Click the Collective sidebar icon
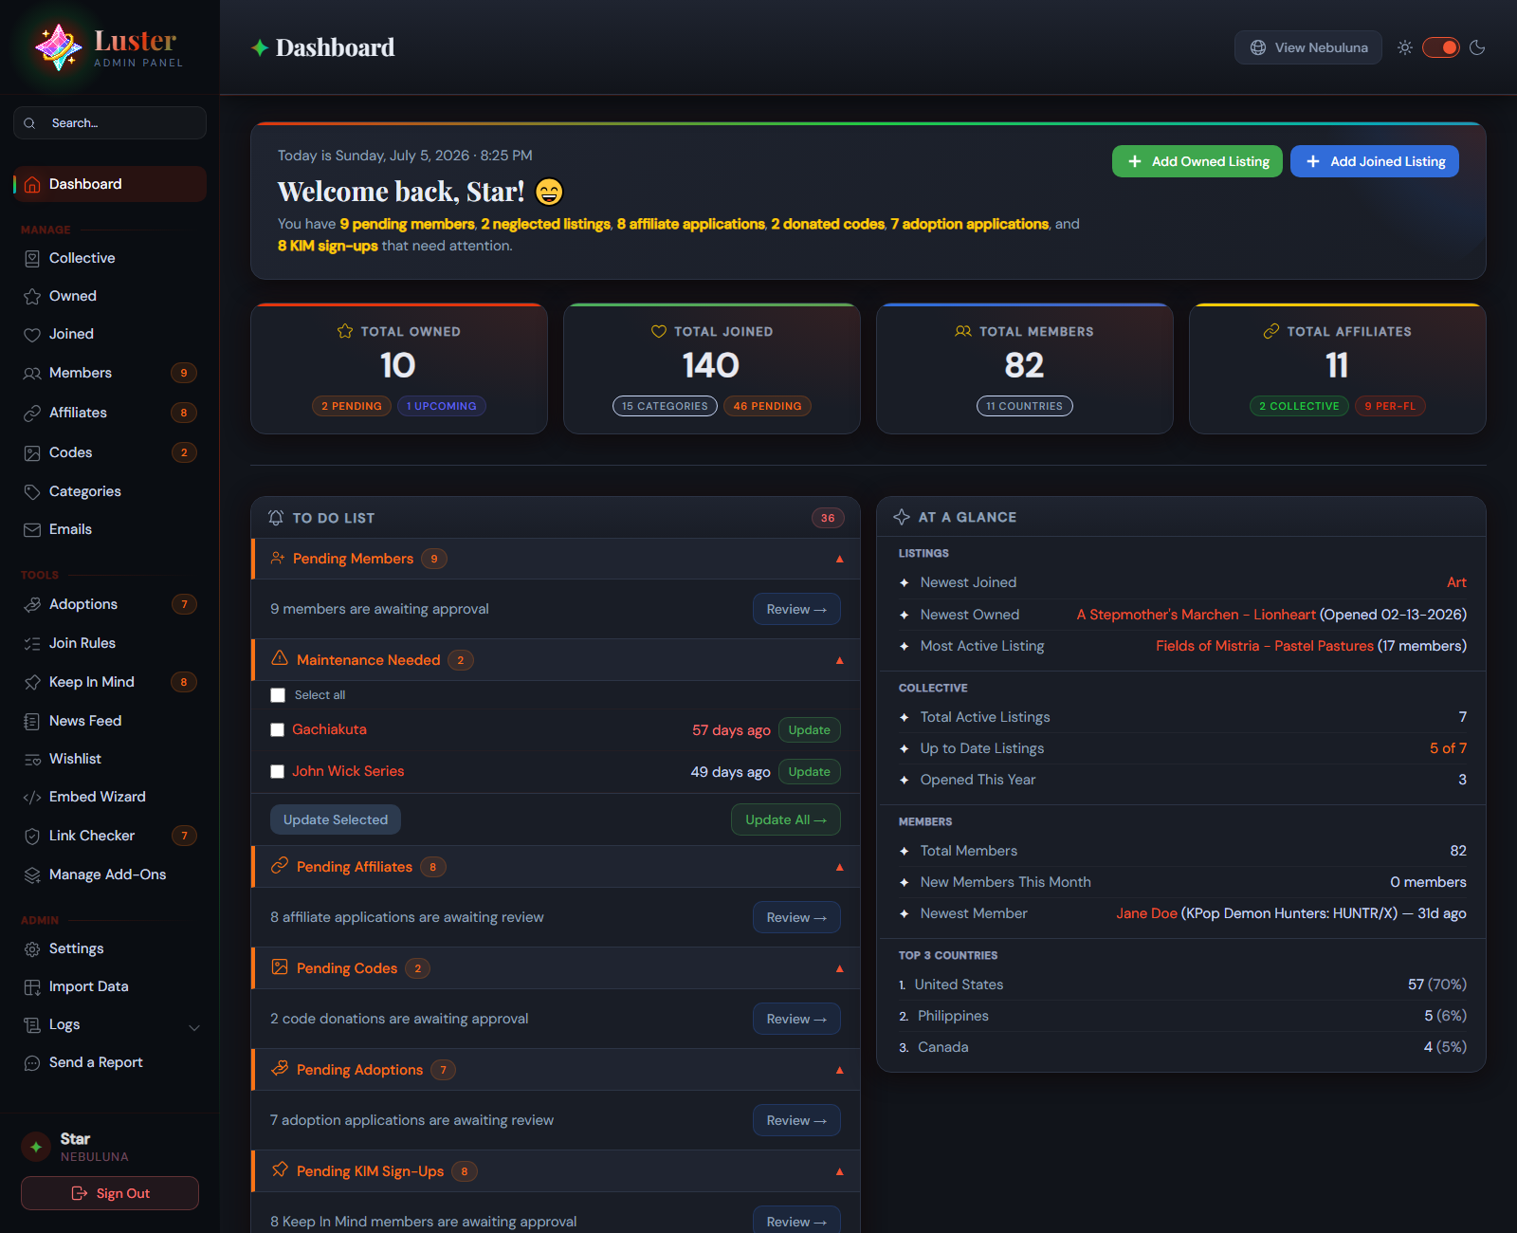This screenshot has width=1517, height=1233. click(32, 259)
